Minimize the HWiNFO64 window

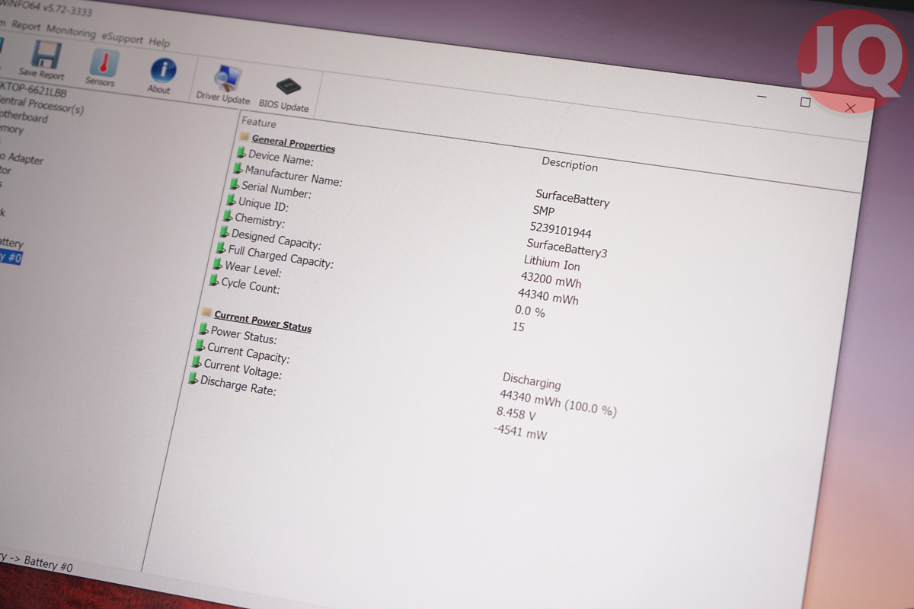point(762,97)
